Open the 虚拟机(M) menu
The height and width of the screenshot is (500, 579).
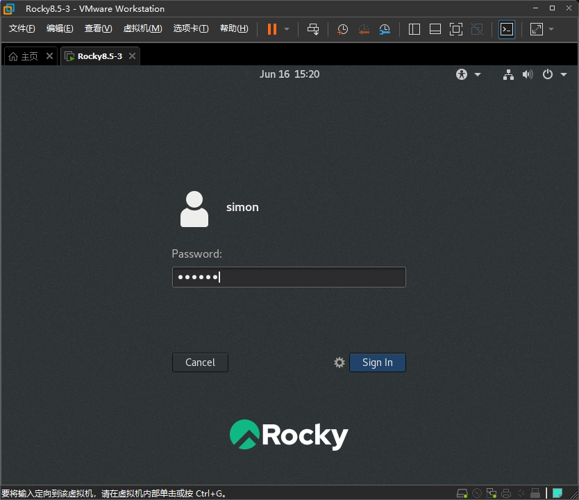[142, 28]
